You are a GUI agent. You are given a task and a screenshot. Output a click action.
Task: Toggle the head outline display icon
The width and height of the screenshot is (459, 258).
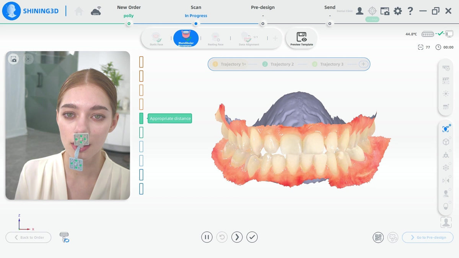[x=446, y=206]
